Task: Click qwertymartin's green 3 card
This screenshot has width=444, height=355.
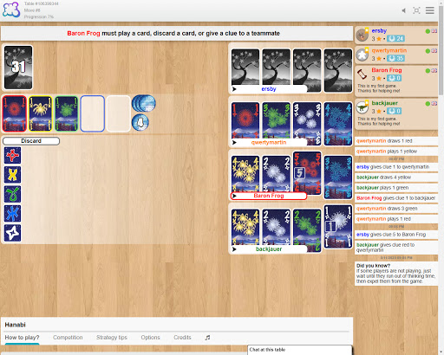Action: pos(276,120)
